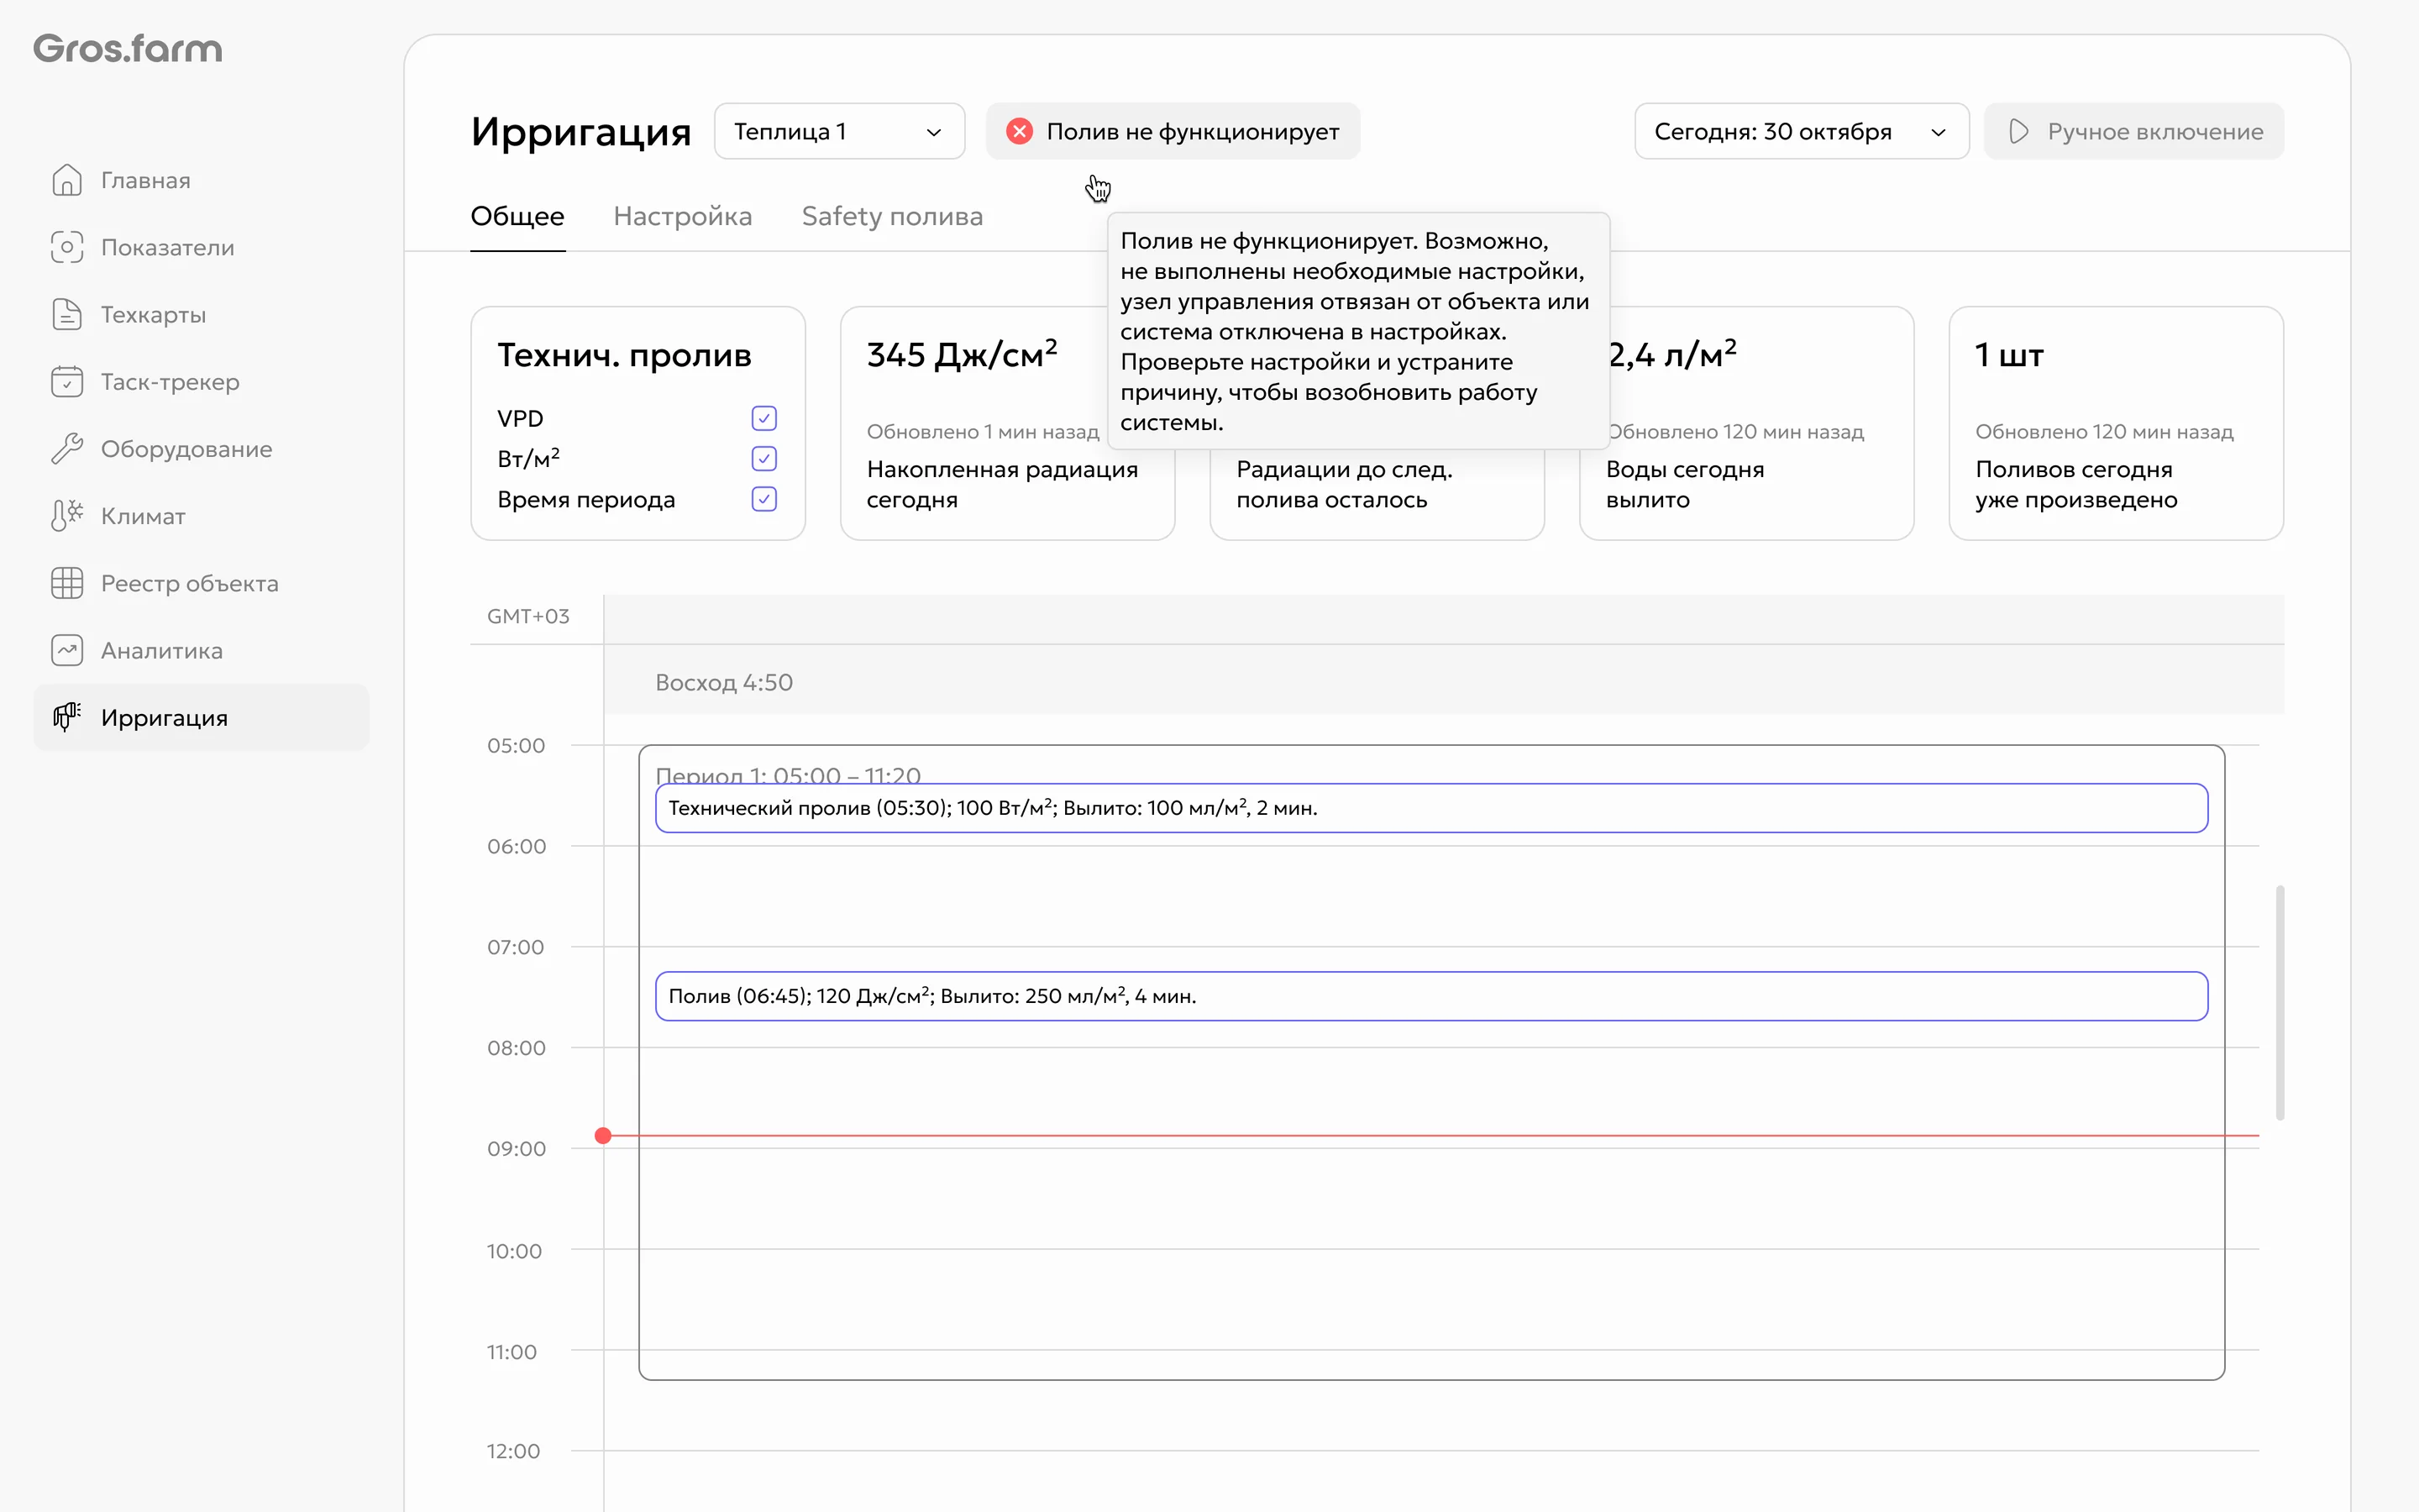Click the GMT+03 timezone label
The image size is (2419, 1512).
pyautogui.click(x=527, y=616)
